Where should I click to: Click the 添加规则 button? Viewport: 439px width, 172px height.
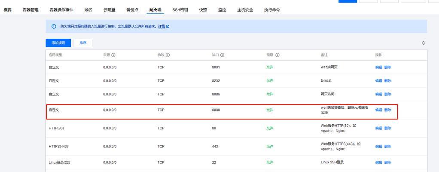(58, 43)
